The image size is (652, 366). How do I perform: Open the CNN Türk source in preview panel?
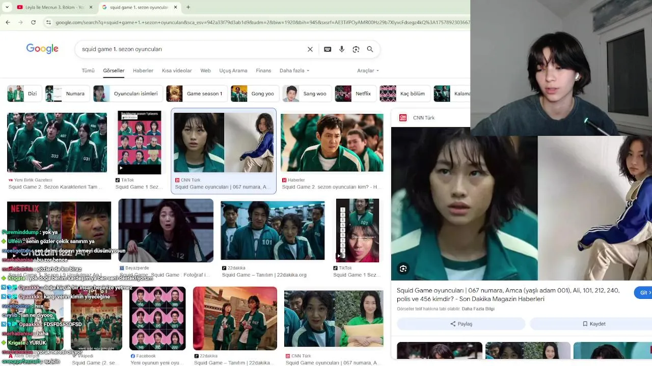tap(424, 117)
